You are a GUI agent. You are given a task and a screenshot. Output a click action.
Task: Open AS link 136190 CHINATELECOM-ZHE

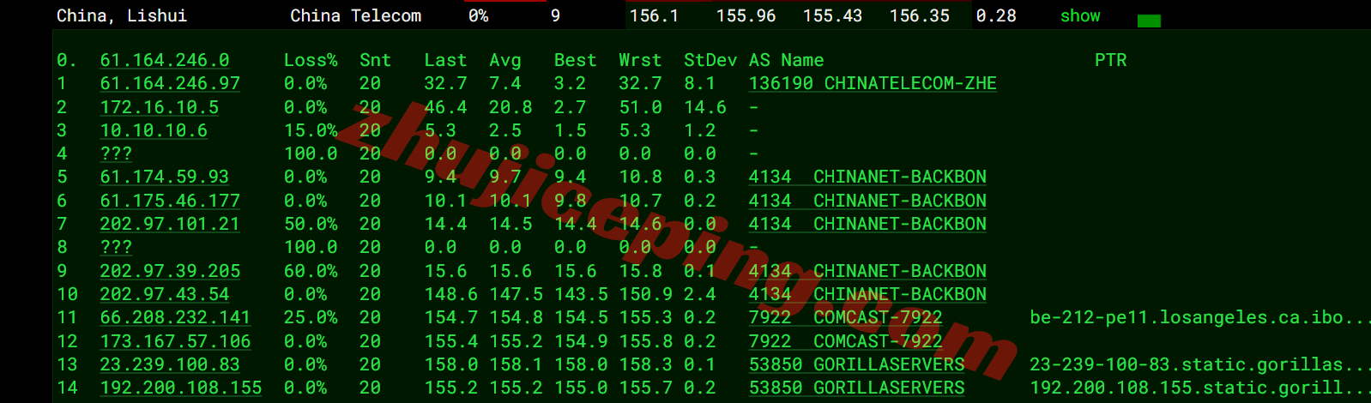coord(873,83)
